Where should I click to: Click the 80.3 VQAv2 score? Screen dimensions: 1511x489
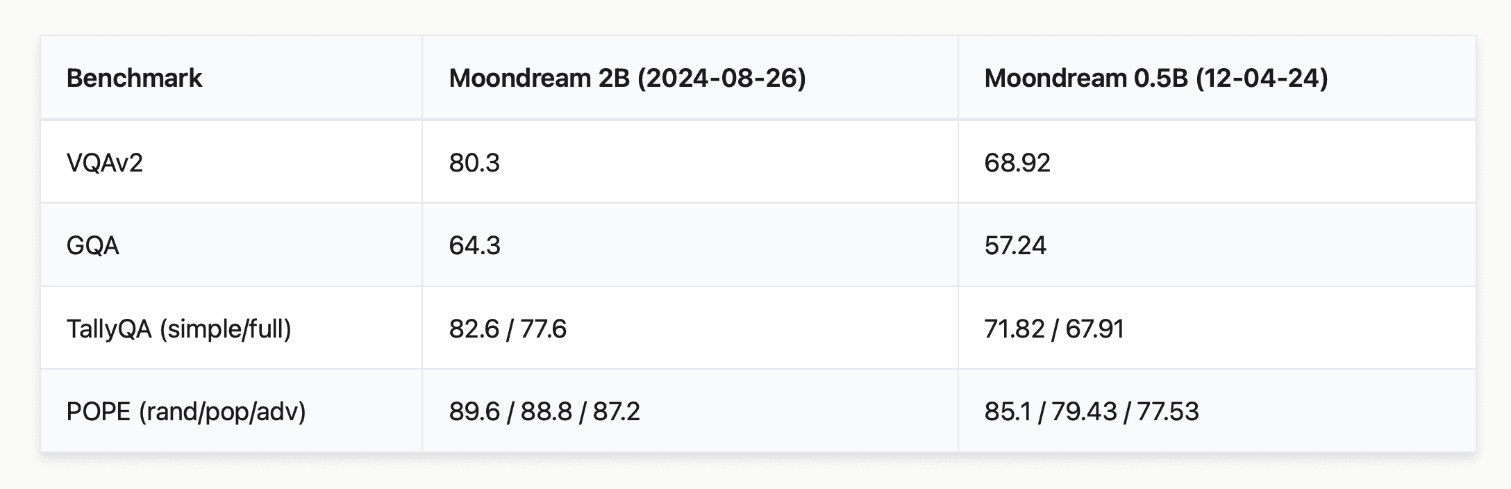coord(474,163)
